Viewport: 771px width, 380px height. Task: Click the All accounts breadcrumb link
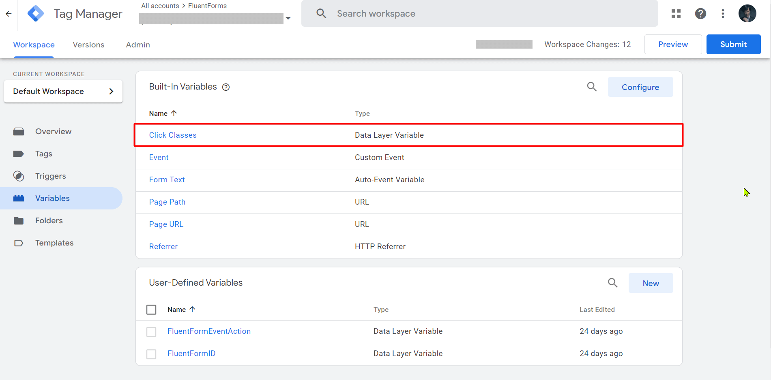pos(160,6)
